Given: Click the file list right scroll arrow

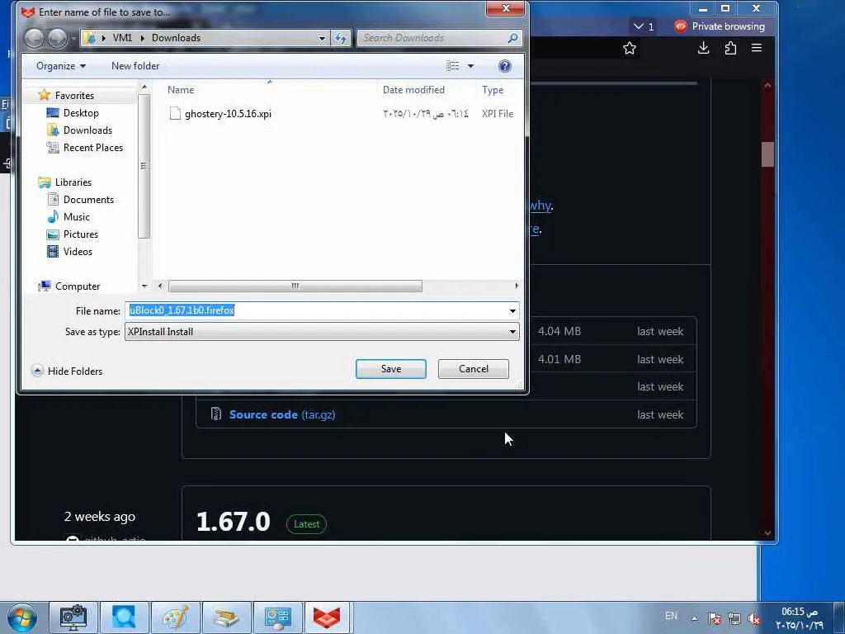Looking at the screenshot, I should [x=517, y=286].
